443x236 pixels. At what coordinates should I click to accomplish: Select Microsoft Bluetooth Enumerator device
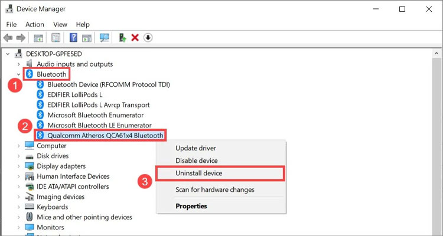[95, 114]
